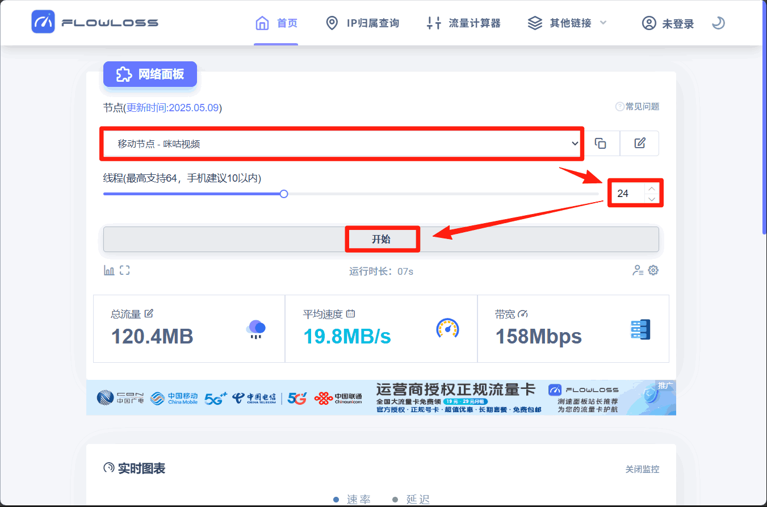Click the edit node pencil icon
Image resolution: width=767 pixels, height=507 pixels.
pyautogui.click(x=639, y=144)
